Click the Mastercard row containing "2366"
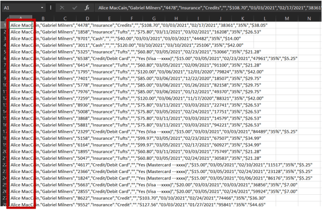323x210 pixels. click(x=161, y=172)
